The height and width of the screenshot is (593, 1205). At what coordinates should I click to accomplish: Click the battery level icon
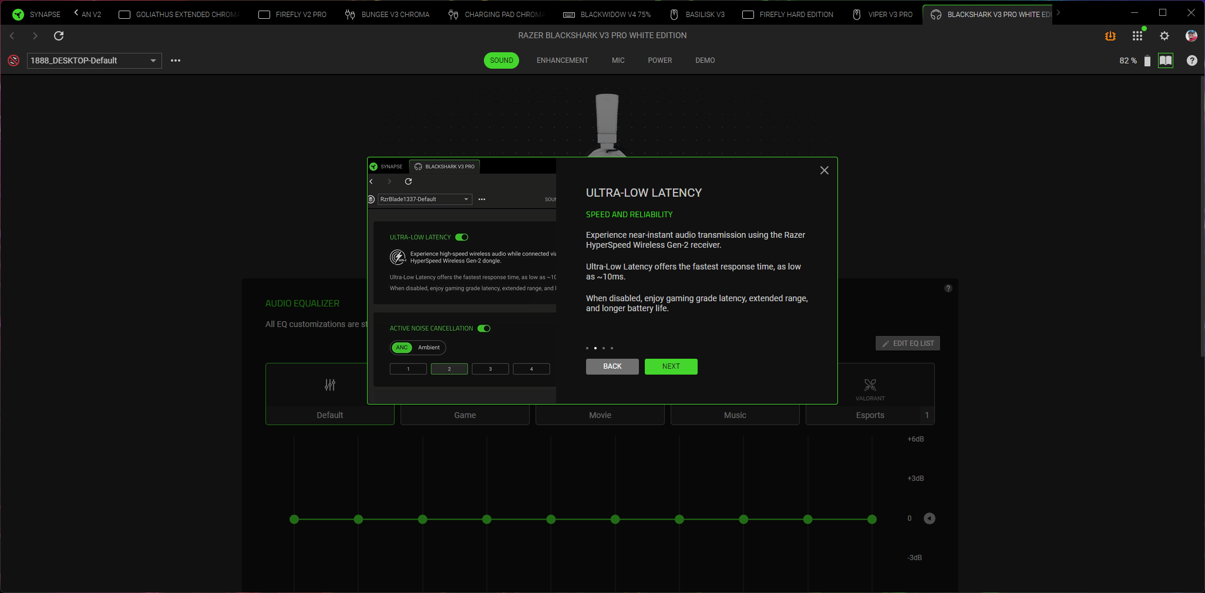[x=1147, y=60]
